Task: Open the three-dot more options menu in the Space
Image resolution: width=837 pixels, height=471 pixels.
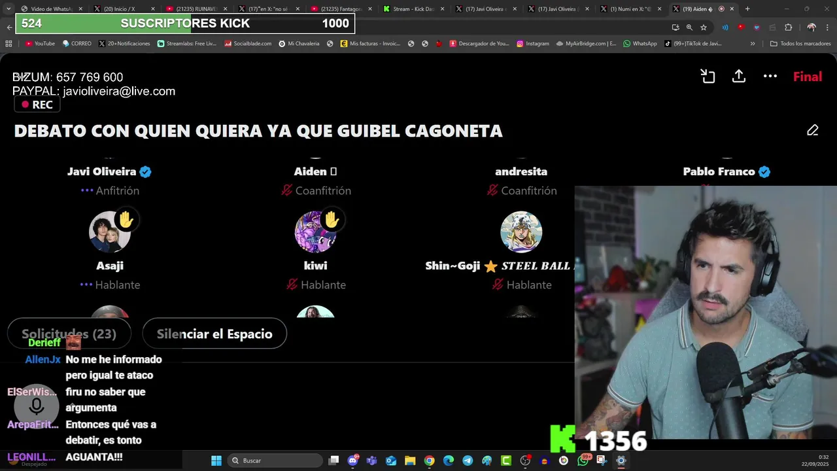Action: coord(770,77)
